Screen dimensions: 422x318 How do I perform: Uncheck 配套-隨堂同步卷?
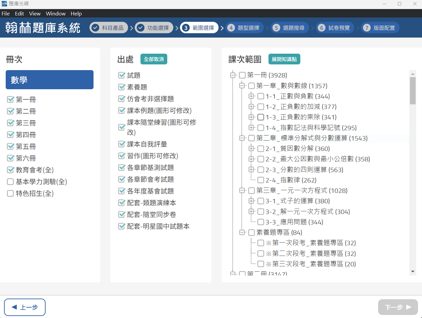[122, 214]
